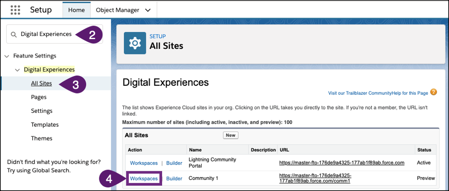Click the orange help question mark icon
Image resolution: width=449 pixels, height=191 pixels.
(x=434, y=92)
